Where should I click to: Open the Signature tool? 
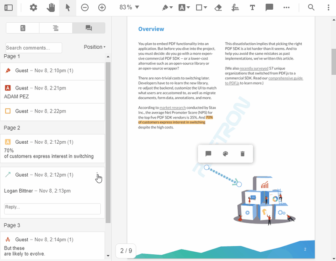(x=235, y=8)
